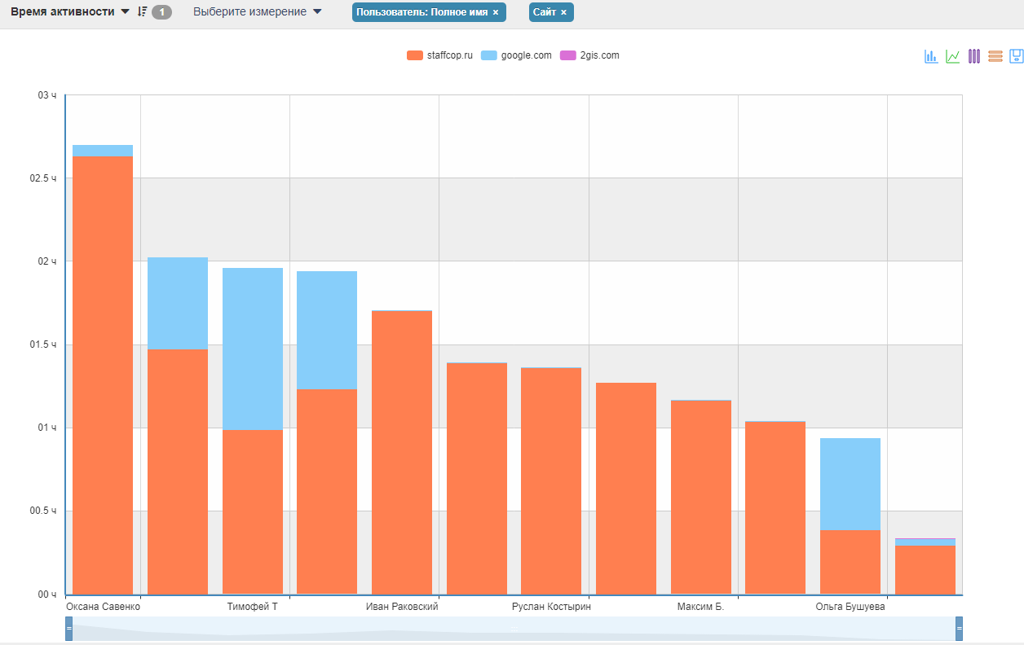This screenshot has height=645, width=1024.
Task: Remove the 'Сайт' dimension tag
Action: 563,12
